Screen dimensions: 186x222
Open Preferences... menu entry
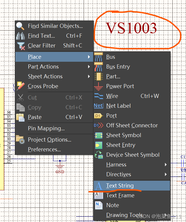[x=54, y=149]
